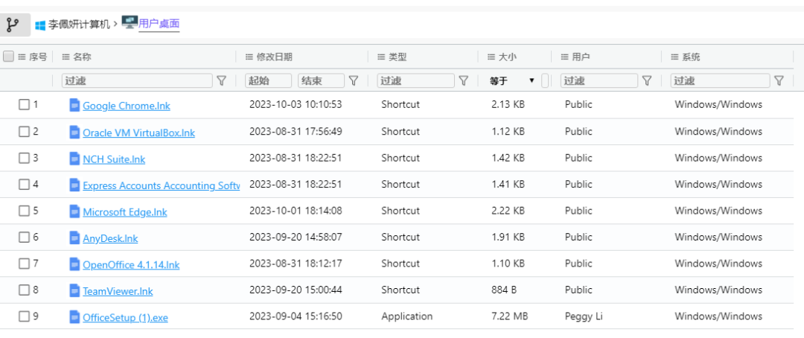
Task: Go to 李佩妍计算机 breadcrumb
Action: point(79,25)
